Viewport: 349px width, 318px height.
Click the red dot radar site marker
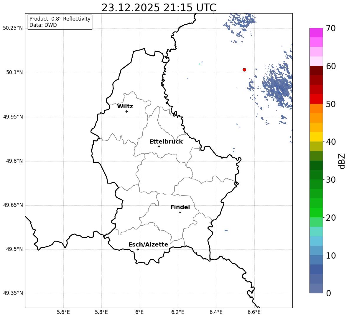(244, 70)
